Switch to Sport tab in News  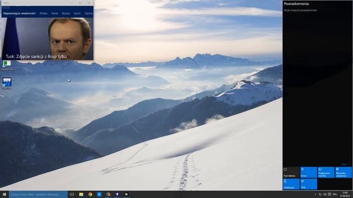77,13
